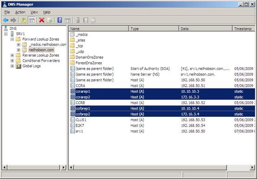
Task: Collapse the Forward Lookup Zones node
Action: tap(12, 39)
